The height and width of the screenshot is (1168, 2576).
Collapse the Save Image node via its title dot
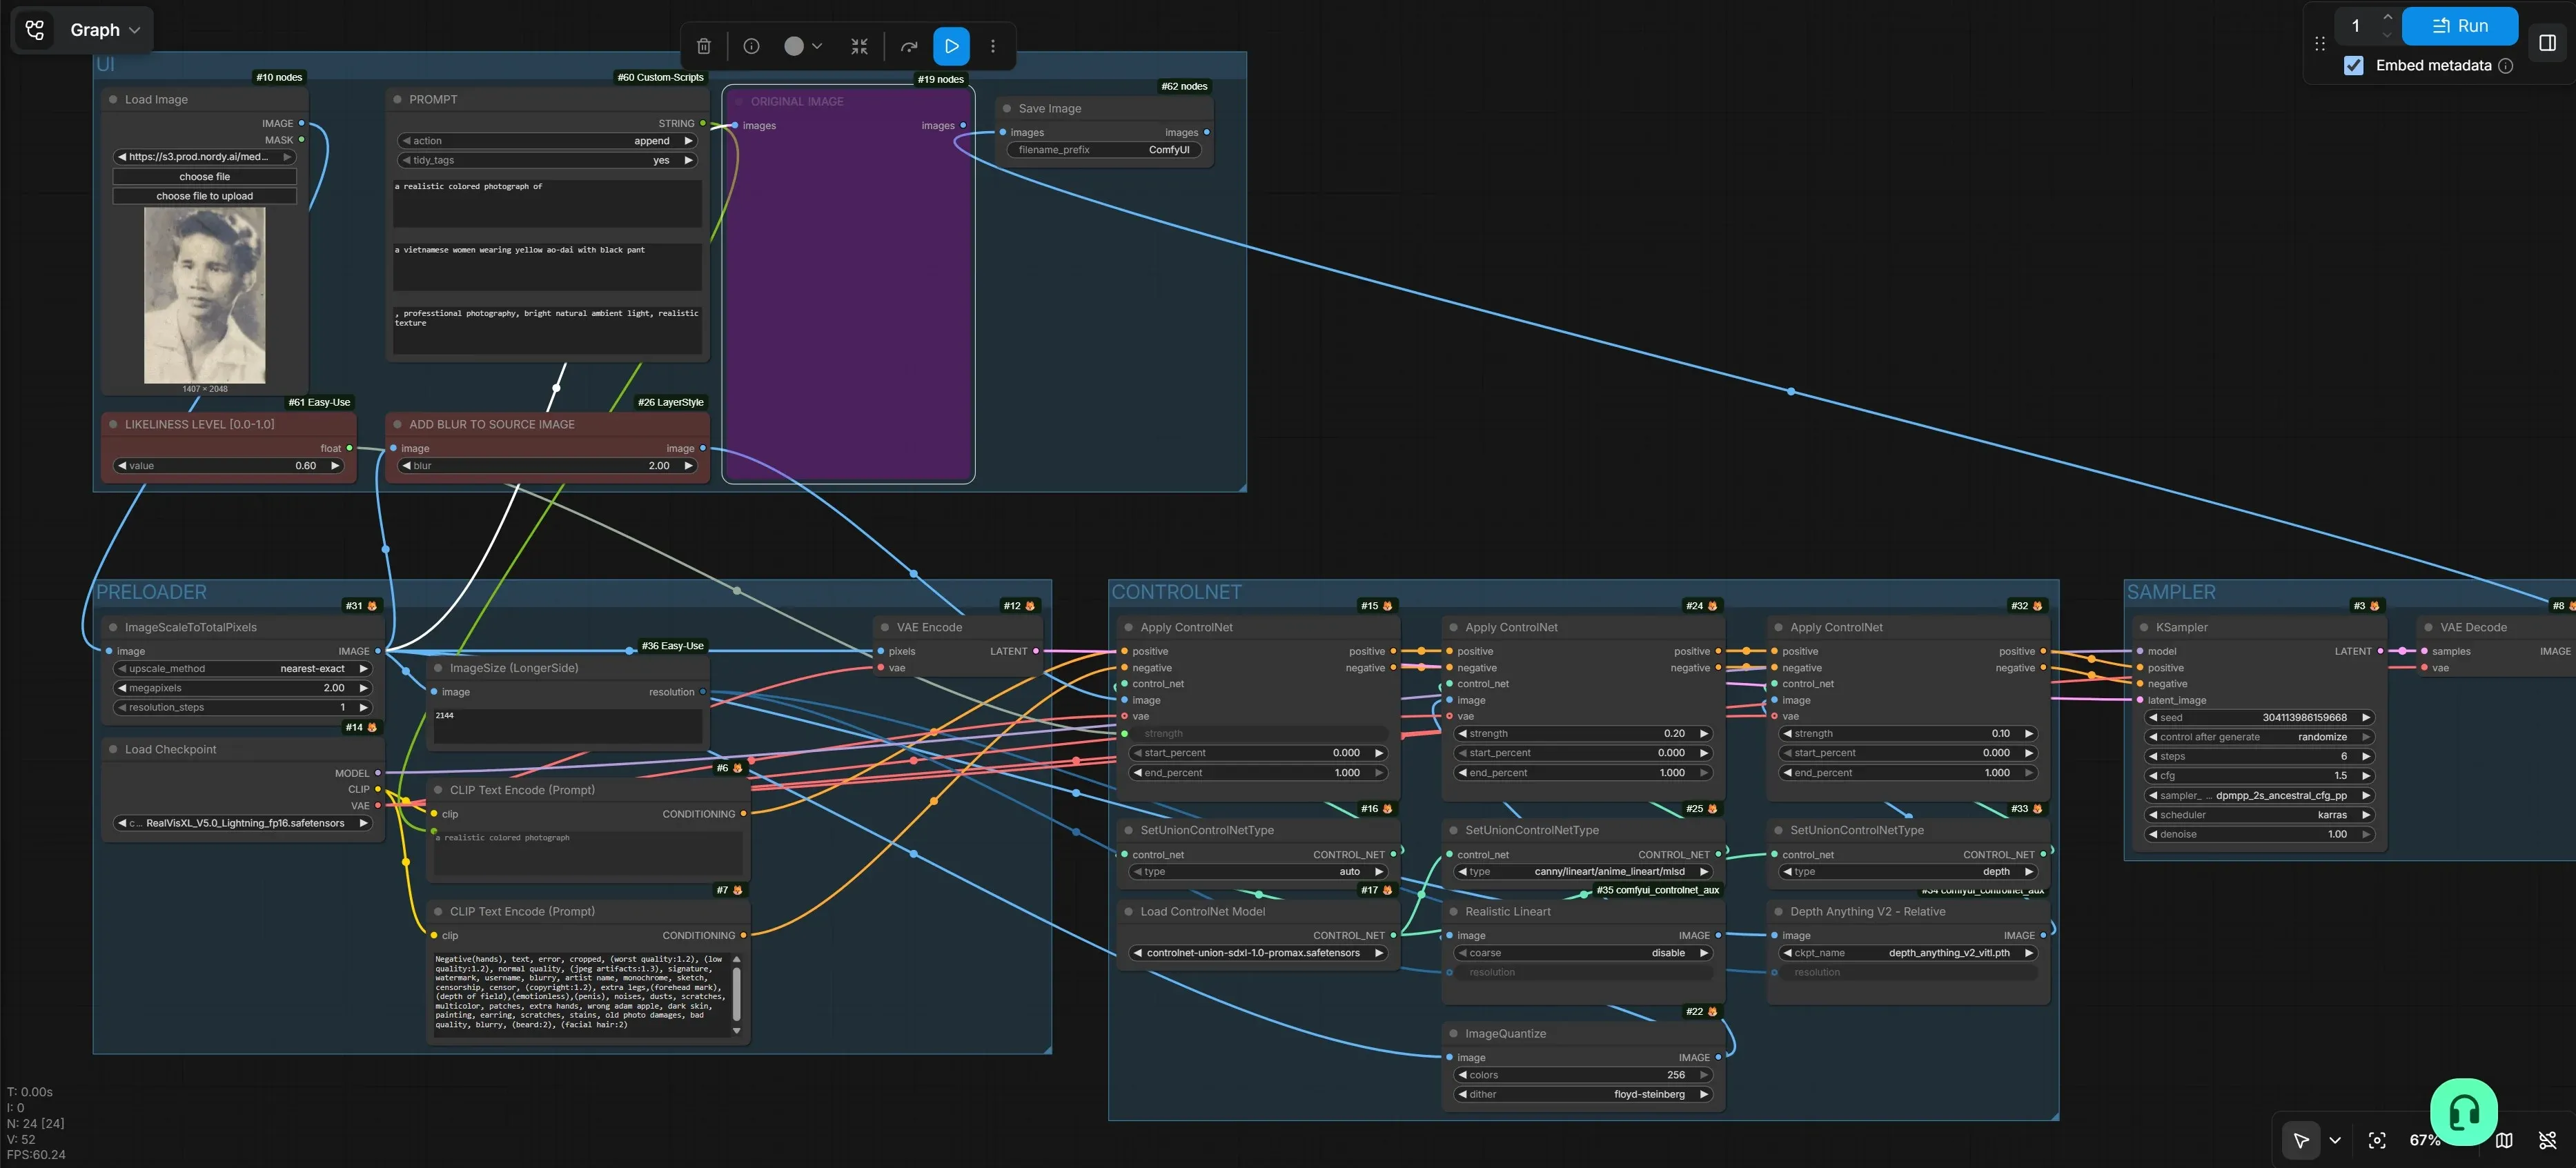point(1007,109)
